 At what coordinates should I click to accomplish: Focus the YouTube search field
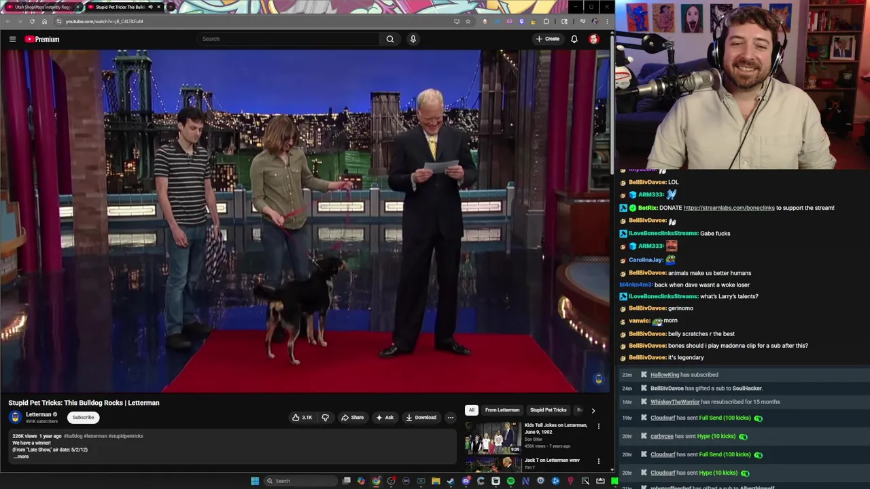point(289,39)
